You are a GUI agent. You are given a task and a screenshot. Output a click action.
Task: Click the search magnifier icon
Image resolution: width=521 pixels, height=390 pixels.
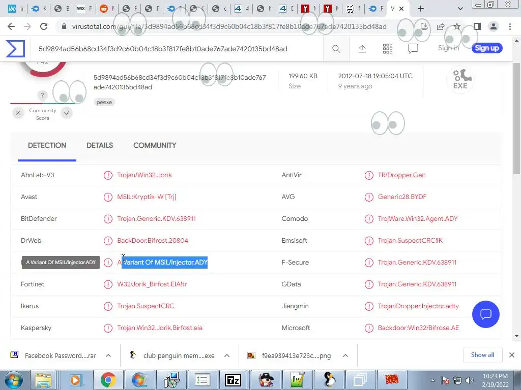(x=336, y=49)
